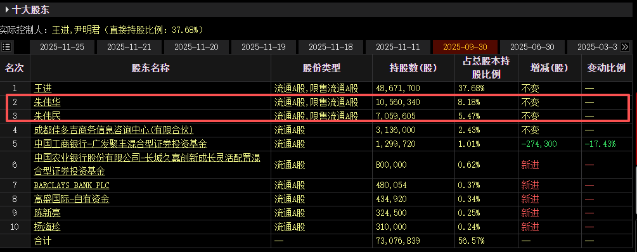Click the -17.43% change ratio
This screenshot has width=637, height=252.
click(600, 144)
